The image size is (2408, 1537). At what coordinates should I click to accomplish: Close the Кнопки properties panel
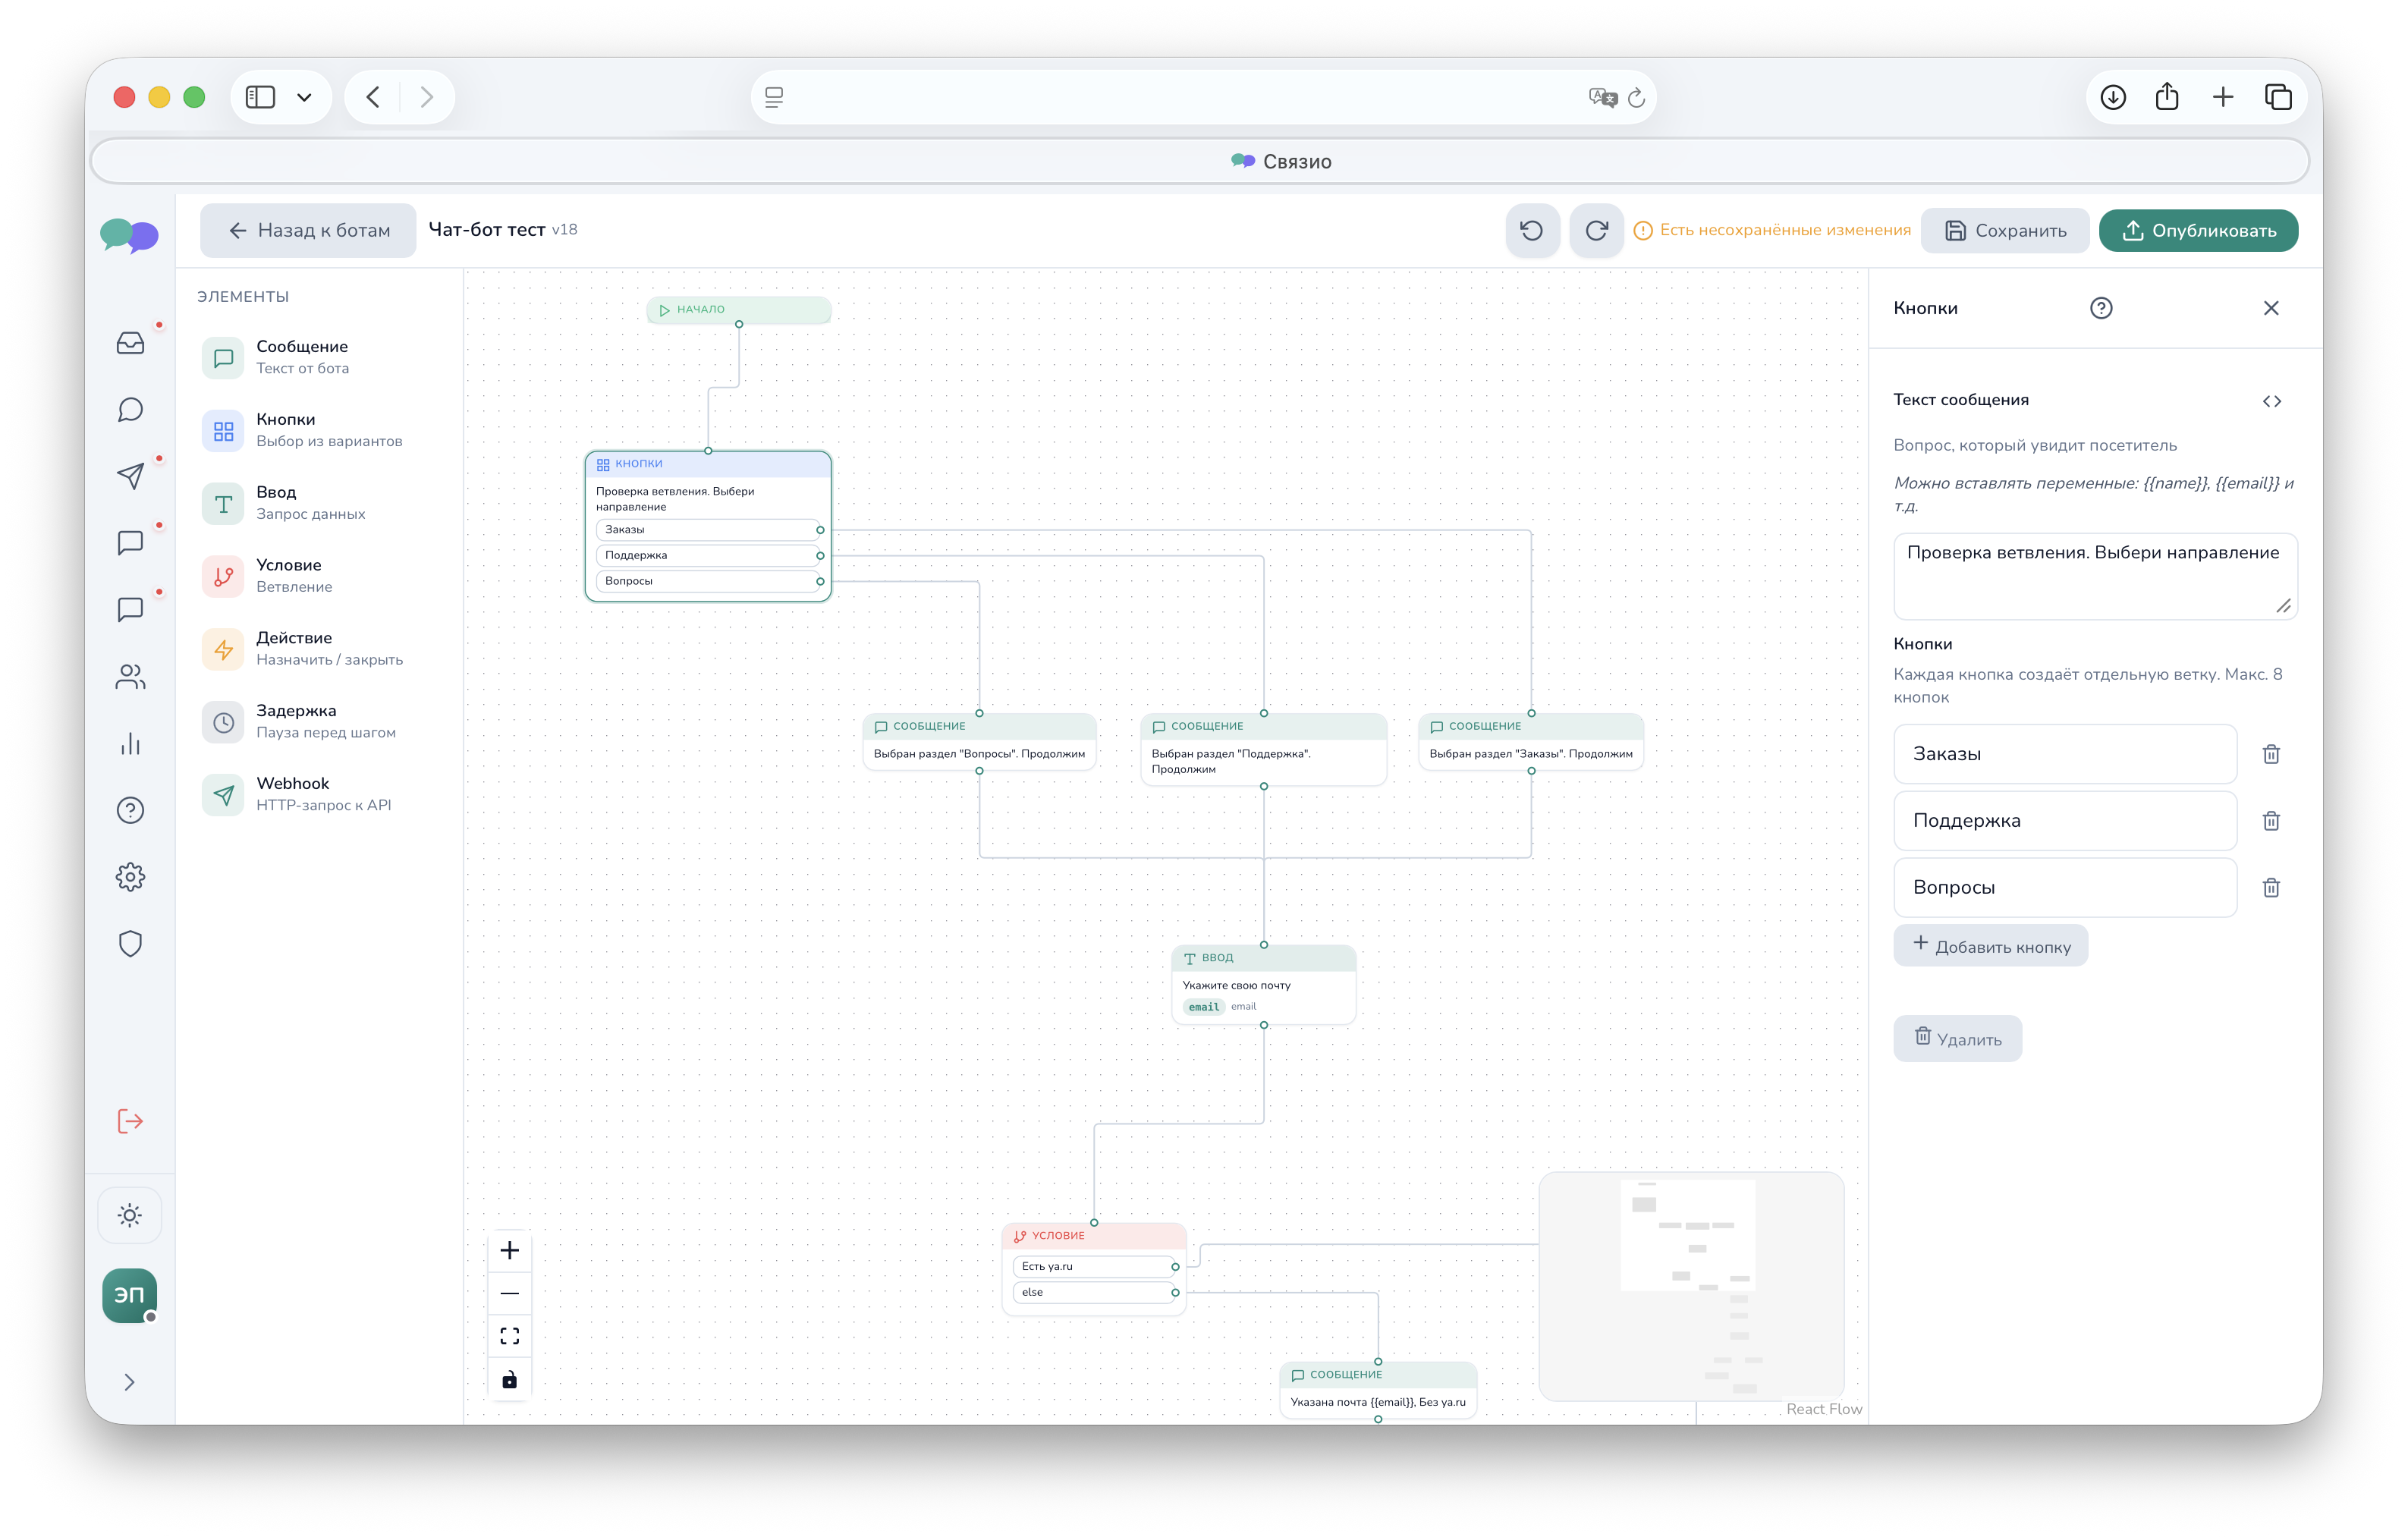coord(2270,308)
